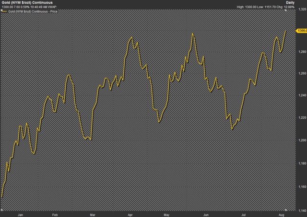Click the 1,200 price axis label
The height and width of the screenshot is (217, 307).
pyautogui.click(x=303, y=140)
